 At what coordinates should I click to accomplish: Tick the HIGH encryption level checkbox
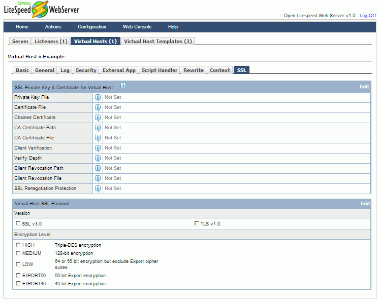tap(18, 245)
